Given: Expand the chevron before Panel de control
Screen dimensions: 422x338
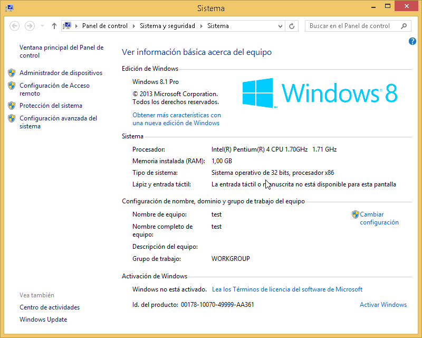Looking at the screenshot, I should point(76,26).
